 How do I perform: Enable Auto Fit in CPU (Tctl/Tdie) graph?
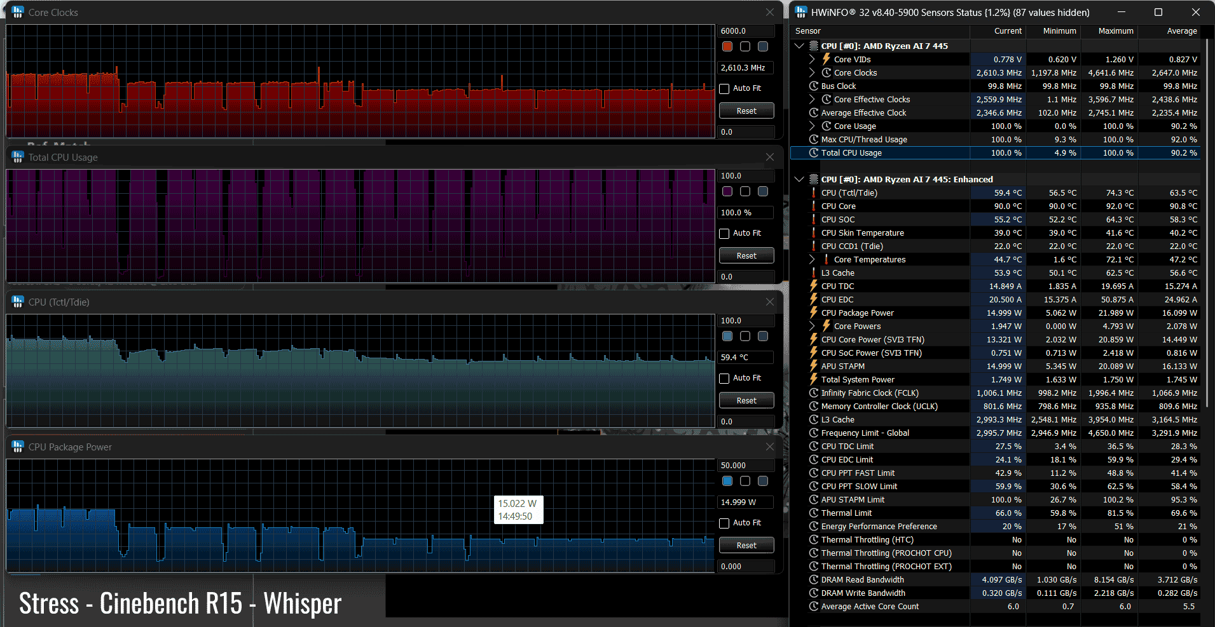coord(724,378)
